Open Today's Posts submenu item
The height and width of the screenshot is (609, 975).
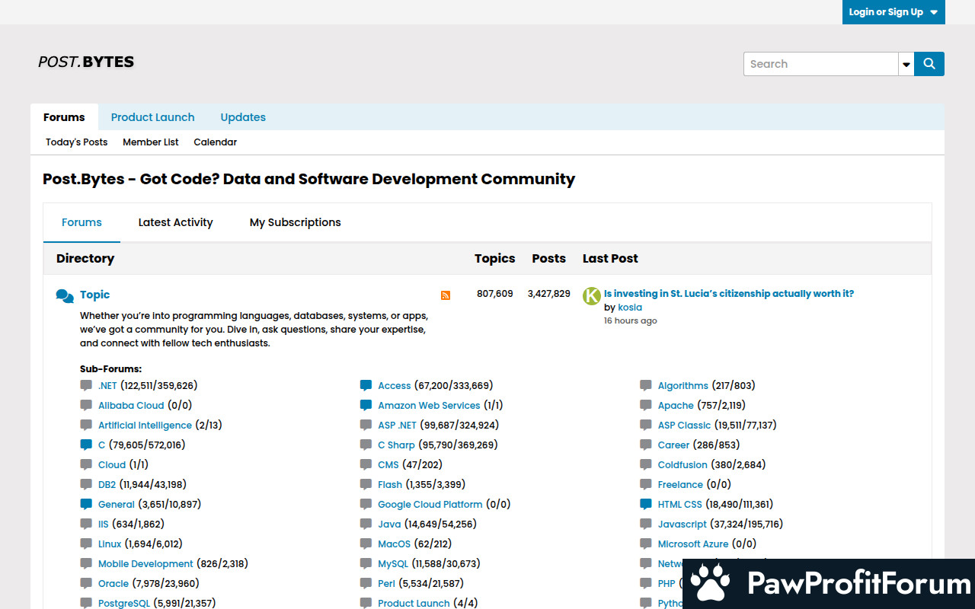point(76,142)
